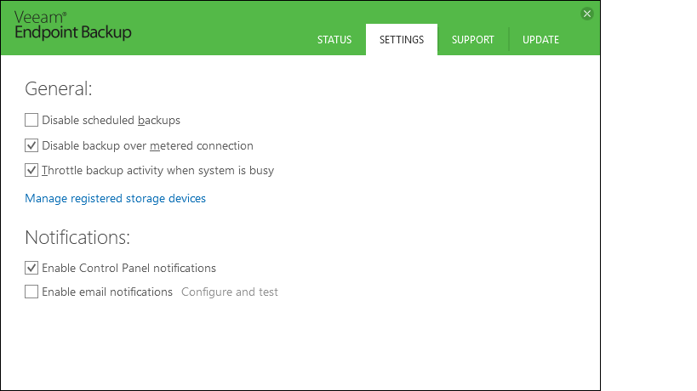This screenshot has height=391, width=697.
Task: Click the "Disable scheduled backups" label text
Action: (111, 121)
